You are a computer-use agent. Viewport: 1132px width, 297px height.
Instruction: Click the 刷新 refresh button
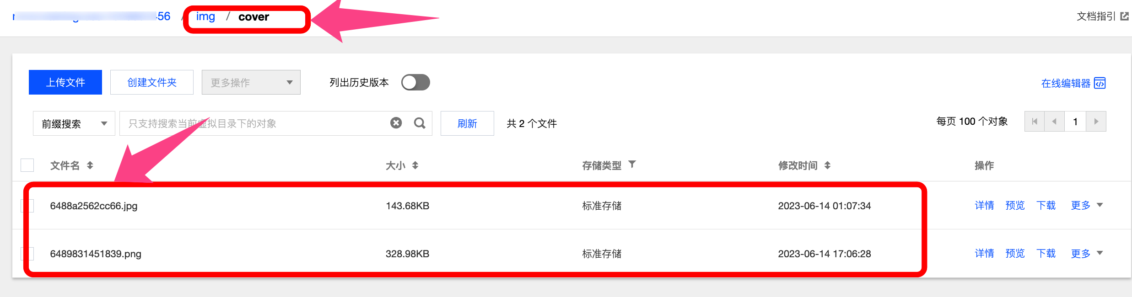click(x=467, y=123)
